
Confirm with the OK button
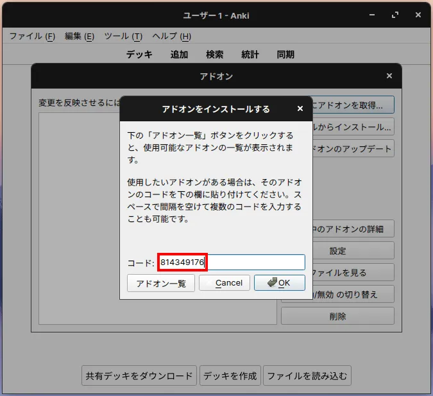(280, 283)
